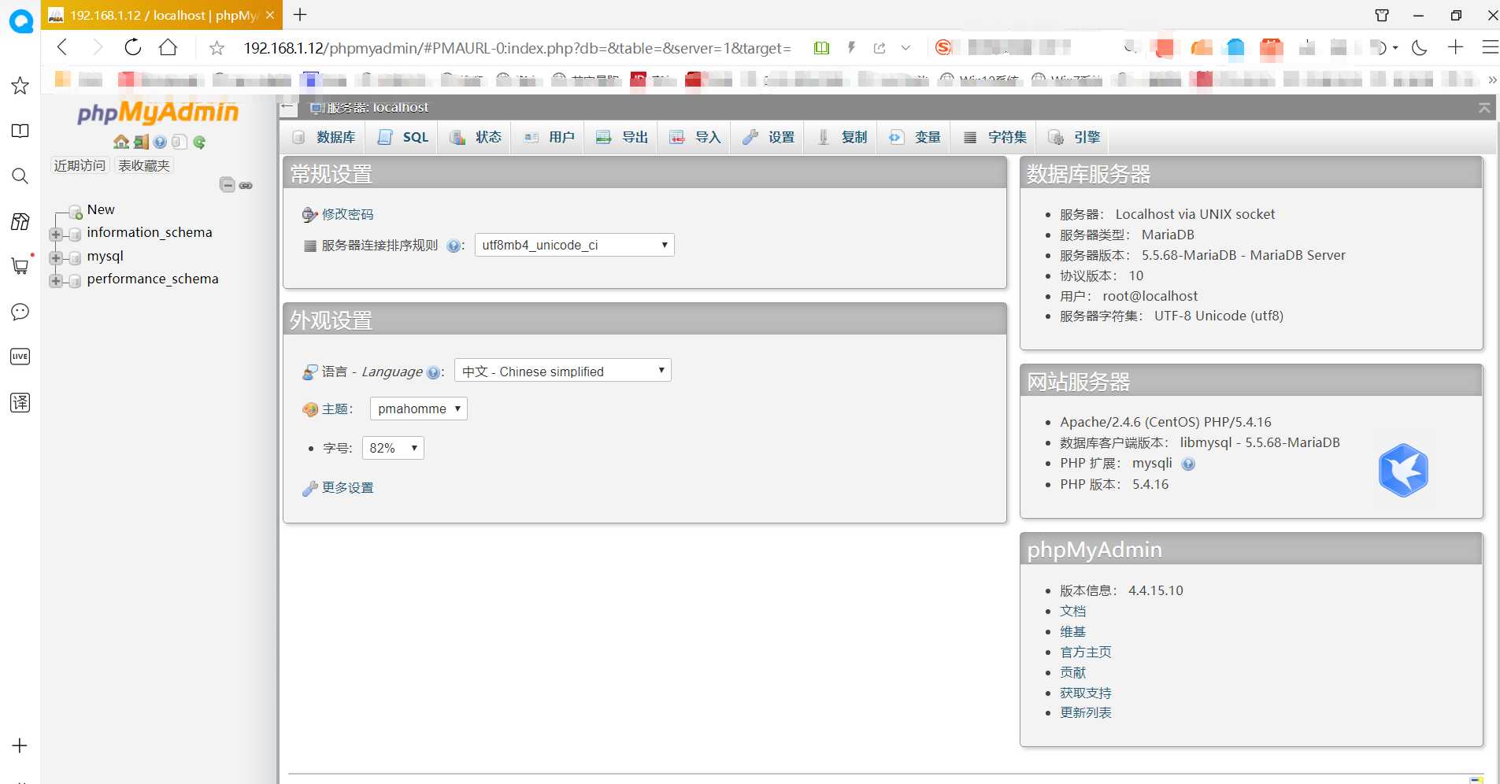Open the SQL documentation pages icon

point(180,142)
